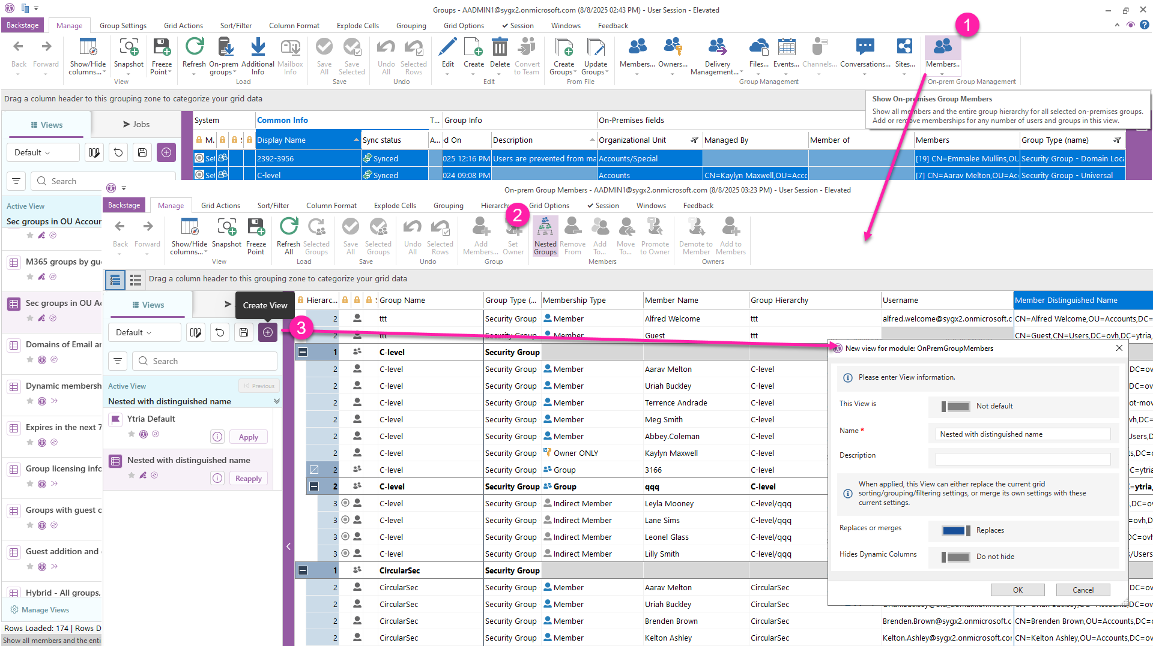Switch to the Jobs tab

point(136,124)
